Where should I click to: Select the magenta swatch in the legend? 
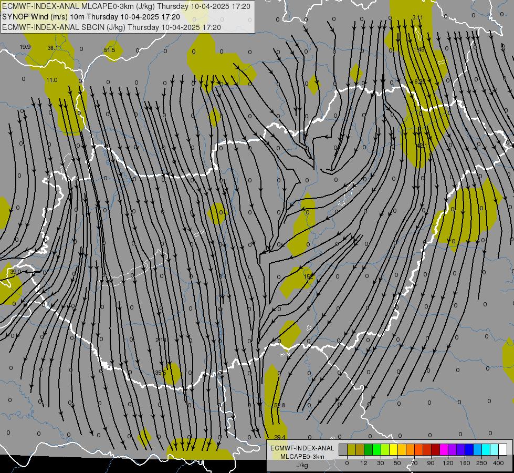(x=444, y=449)
